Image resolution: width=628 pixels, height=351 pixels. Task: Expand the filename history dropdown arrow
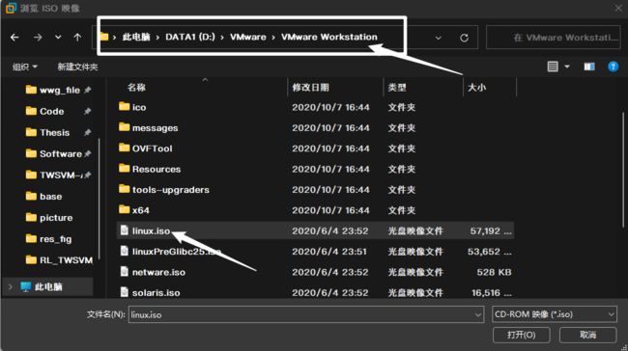coord(478,315)
